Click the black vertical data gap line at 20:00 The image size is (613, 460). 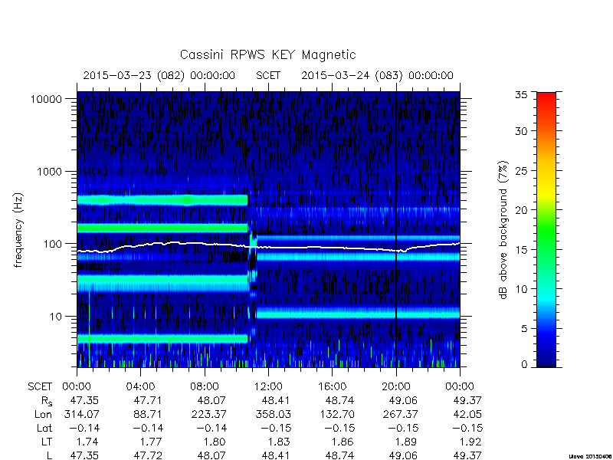pos(396,229)
